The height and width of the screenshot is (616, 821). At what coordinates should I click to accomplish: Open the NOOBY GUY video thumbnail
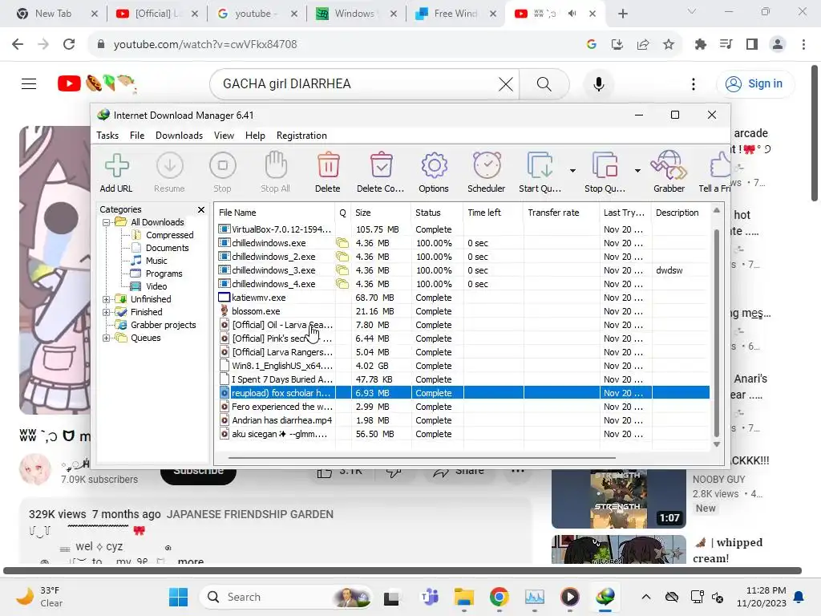(x=618, y=499)
